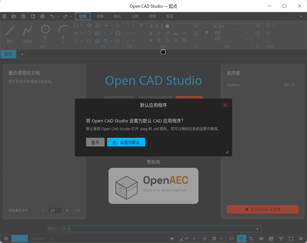Select the Scale tool
This screenshot has height=243, width=307.
[98, 41]
